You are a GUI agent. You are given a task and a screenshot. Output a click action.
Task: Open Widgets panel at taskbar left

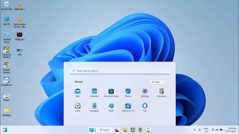point(5,130)
